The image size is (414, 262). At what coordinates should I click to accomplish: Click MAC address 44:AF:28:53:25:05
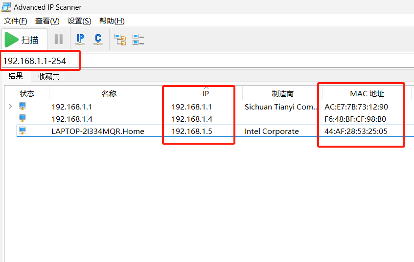[x=356, y=131]
